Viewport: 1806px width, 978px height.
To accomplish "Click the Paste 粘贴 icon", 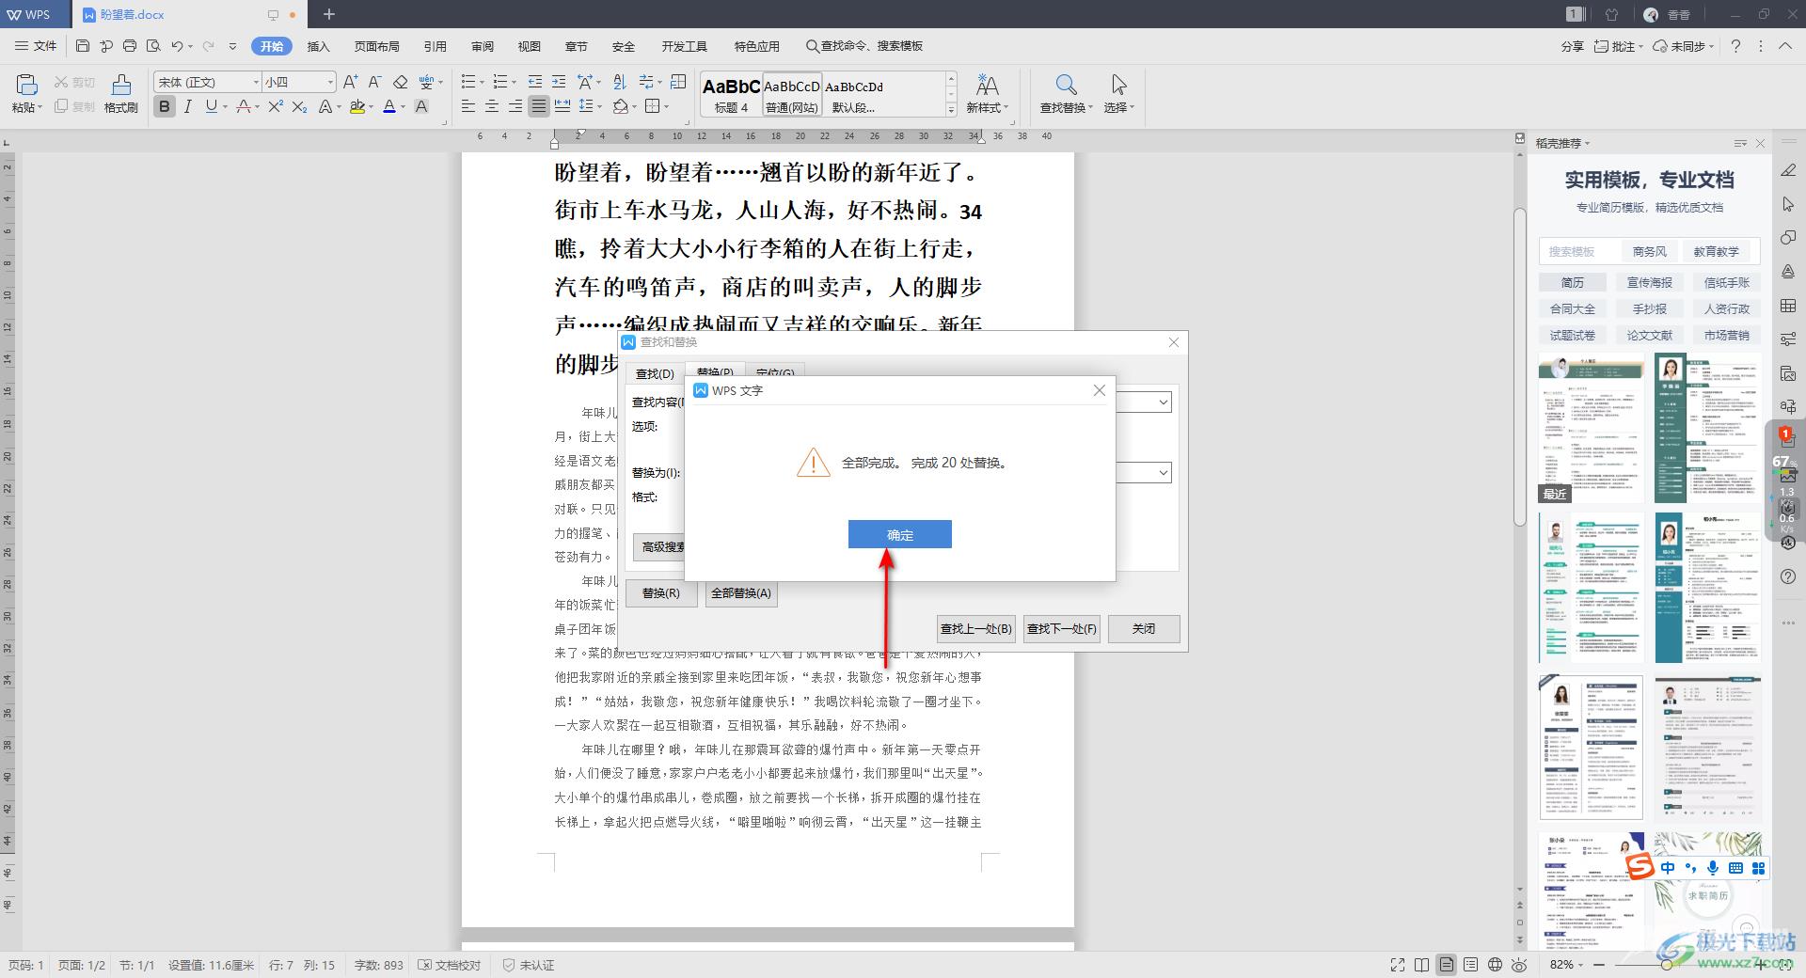I will tap(26, 85).
